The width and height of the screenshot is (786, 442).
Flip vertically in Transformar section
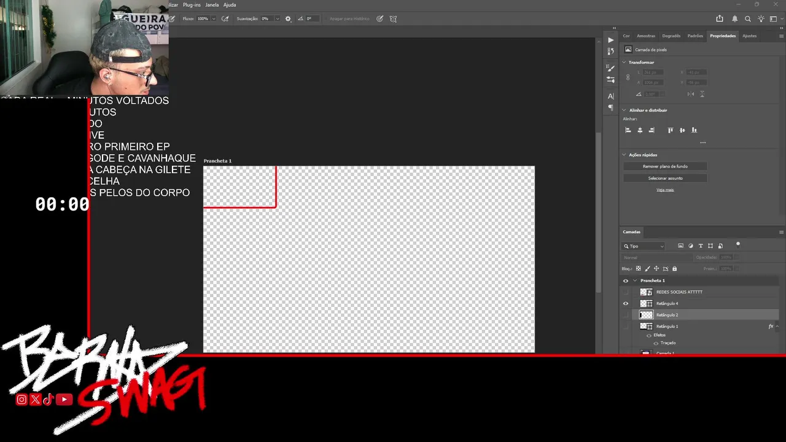(x=702, y=94)
